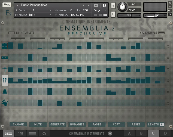The width and height of the screenshot is (173, 137).
Task: Go to next instrument preset arrow
Action: 89,5
